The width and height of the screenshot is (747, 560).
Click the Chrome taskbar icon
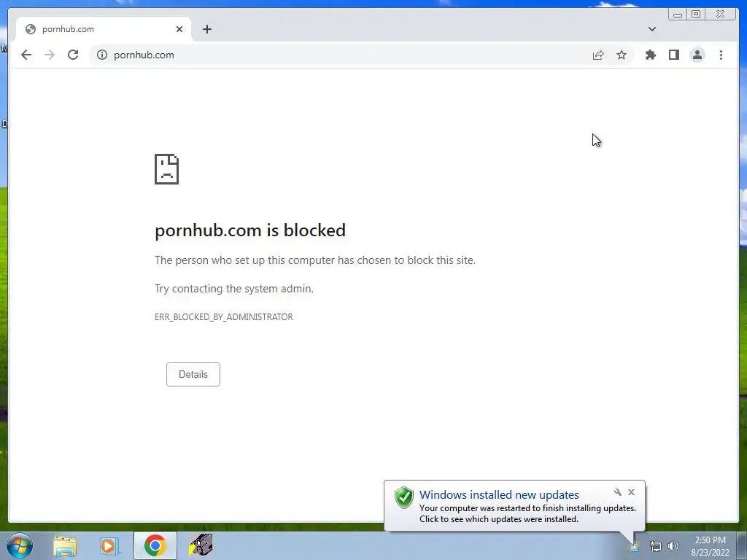(x=155, y=545)
